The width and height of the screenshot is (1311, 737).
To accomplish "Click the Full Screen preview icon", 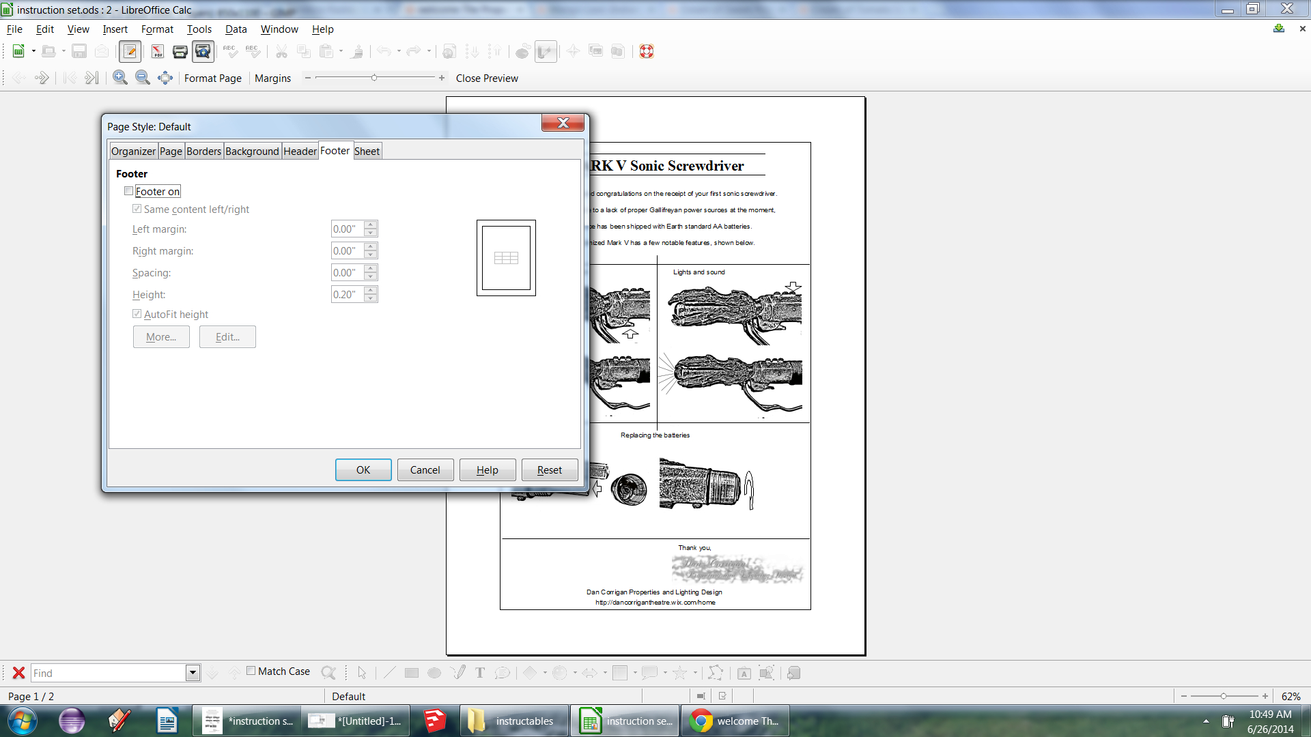I will (x=165, y=78).
